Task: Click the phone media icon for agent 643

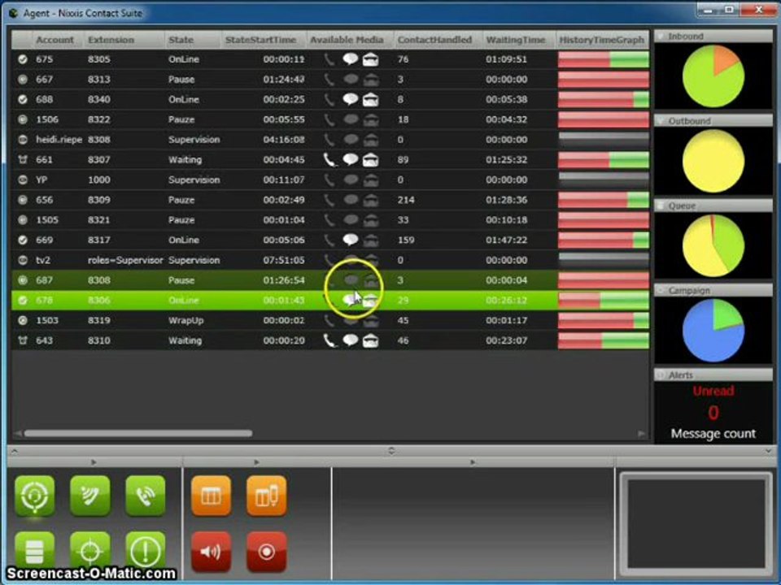Action: point(329,340)
